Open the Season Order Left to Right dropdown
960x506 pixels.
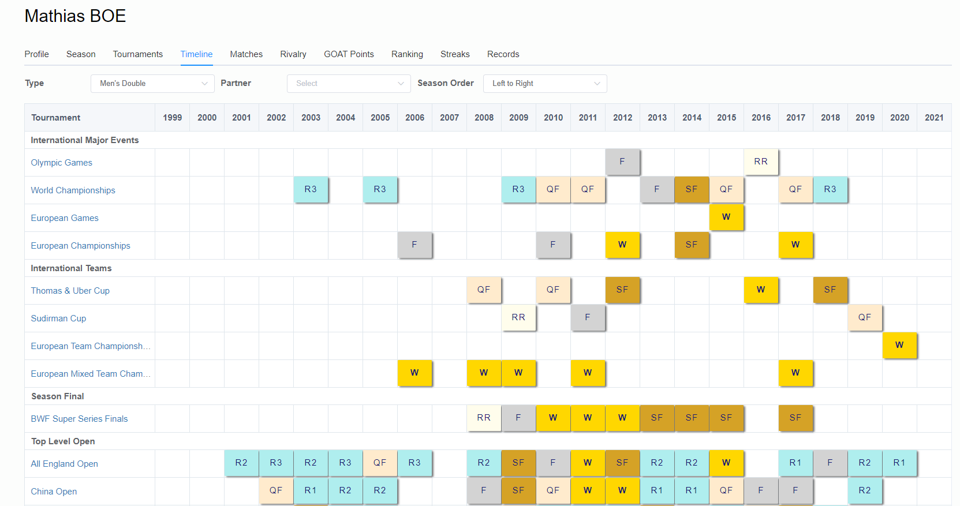[545, 84]
